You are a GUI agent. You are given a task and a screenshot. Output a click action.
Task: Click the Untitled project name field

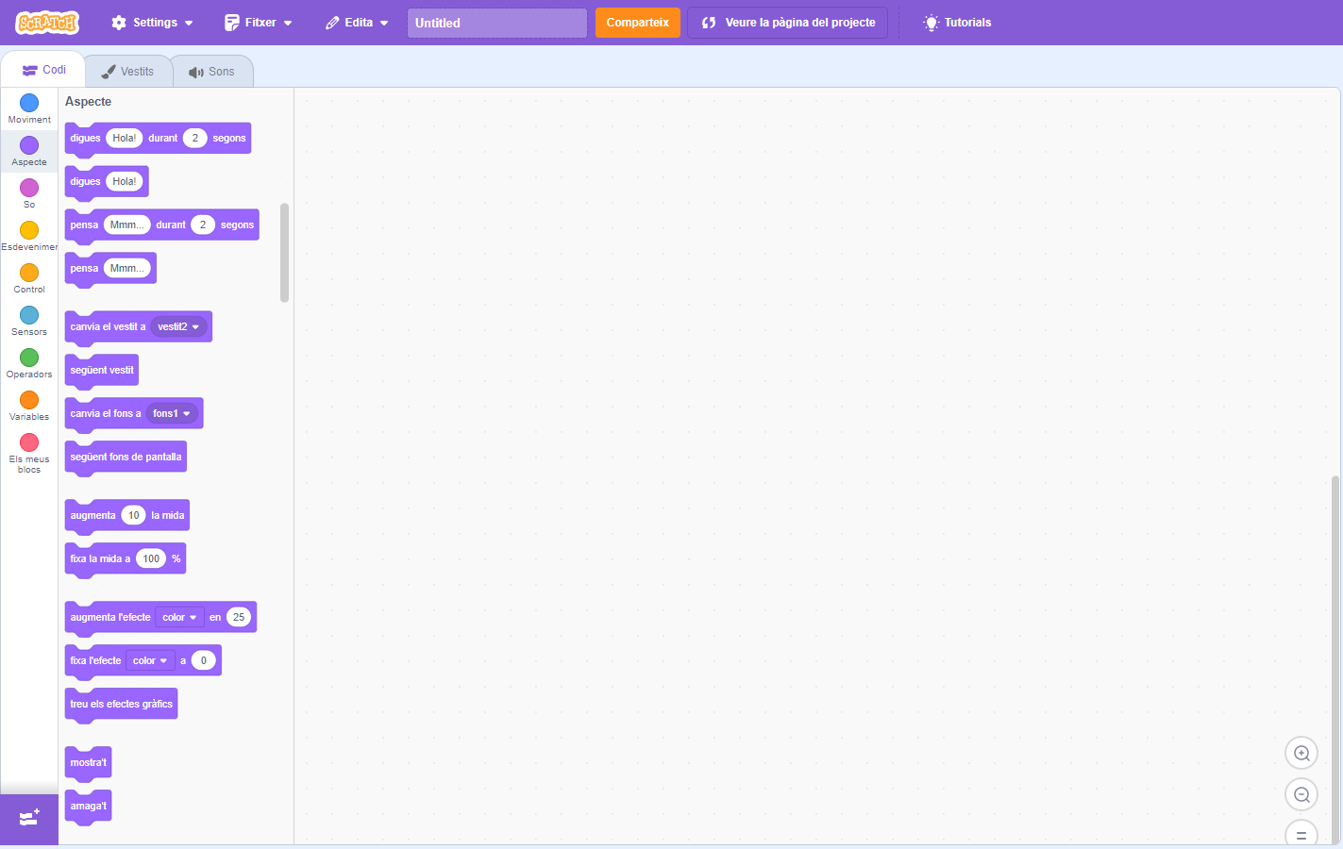point(496,23)
